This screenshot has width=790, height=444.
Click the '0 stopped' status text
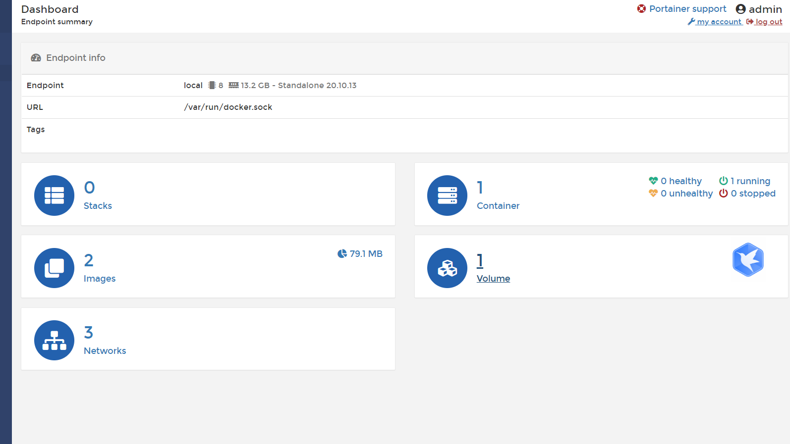pyautogui.click(x=753, y=194)
